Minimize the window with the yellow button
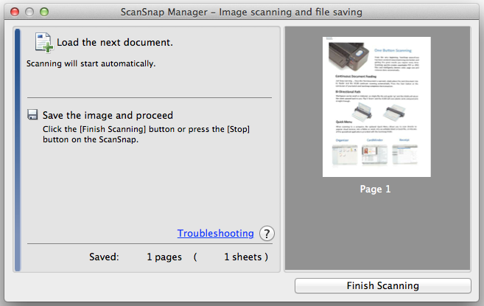 [x=29, y=13]
